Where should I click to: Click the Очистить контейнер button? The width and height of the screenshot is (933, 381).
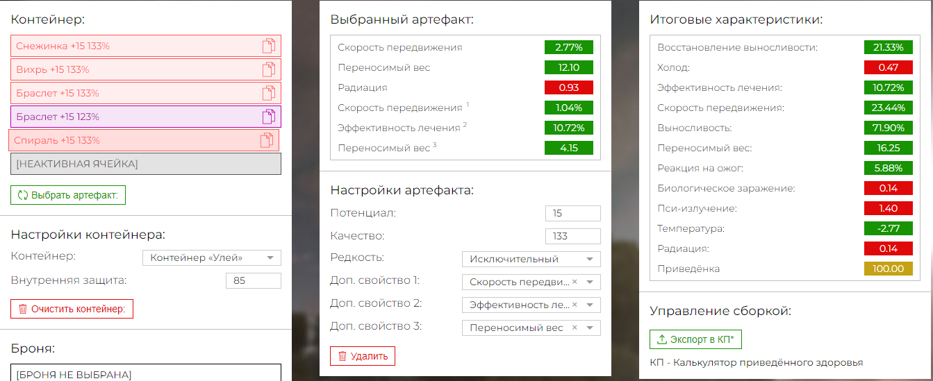(x=72, y=309)
